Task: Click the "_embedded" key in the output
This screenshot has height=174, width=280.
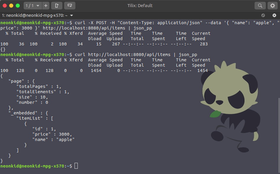Action: (23, 113)
